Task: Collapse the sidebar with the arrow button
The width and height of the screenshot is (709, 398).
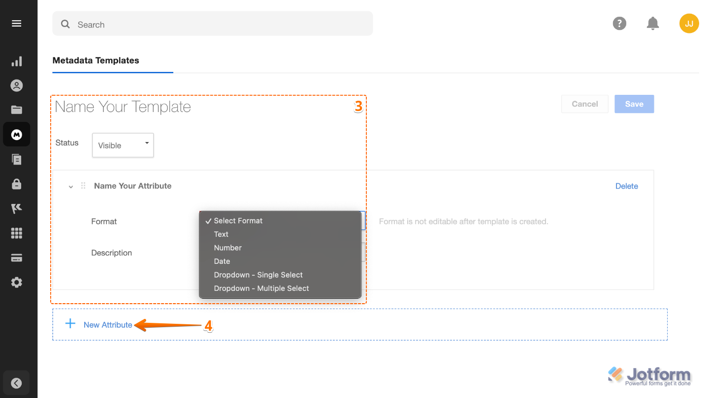Action: click(16, 383)
